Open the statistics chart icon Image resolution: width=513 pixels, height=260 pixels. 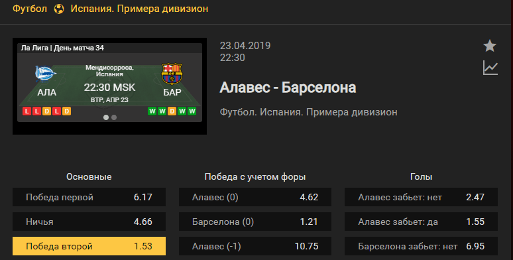pos(490,68)
